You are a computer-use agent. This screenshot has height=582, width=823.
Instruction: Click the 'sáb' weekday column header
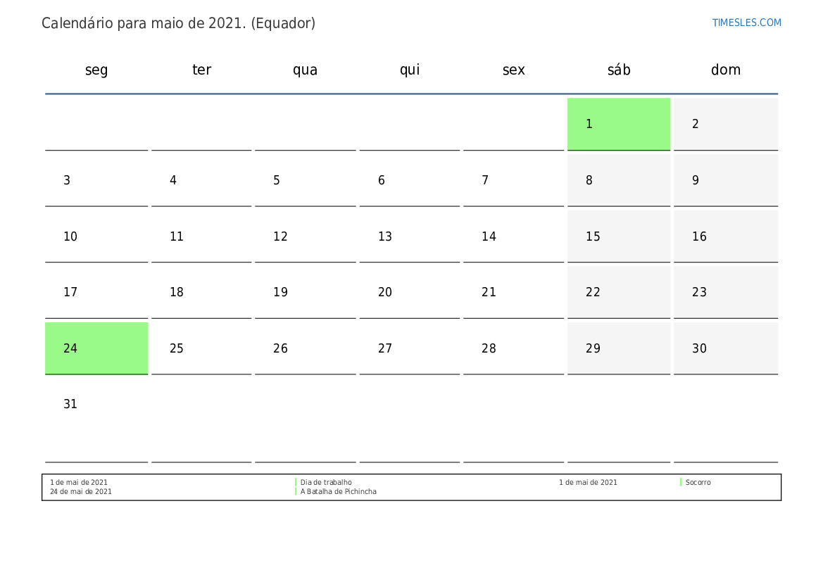tap(618, 70)
